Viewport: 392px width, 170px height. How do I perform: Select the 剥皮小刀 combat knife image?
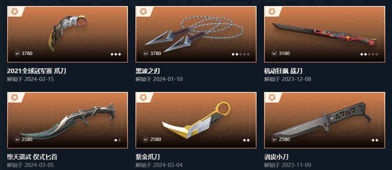tap(322, 120)
